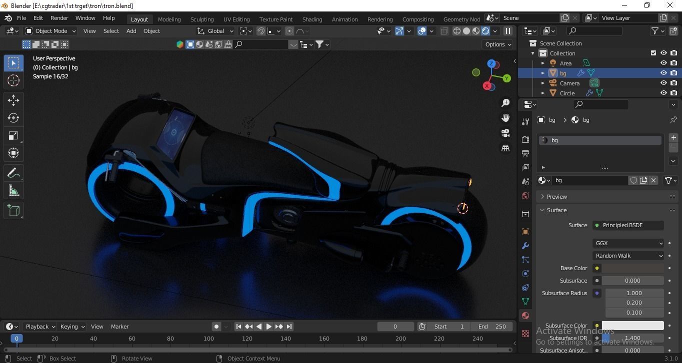
Task: Switch perspective/orthographic with the grid gizmo
Action: [505, 148]
